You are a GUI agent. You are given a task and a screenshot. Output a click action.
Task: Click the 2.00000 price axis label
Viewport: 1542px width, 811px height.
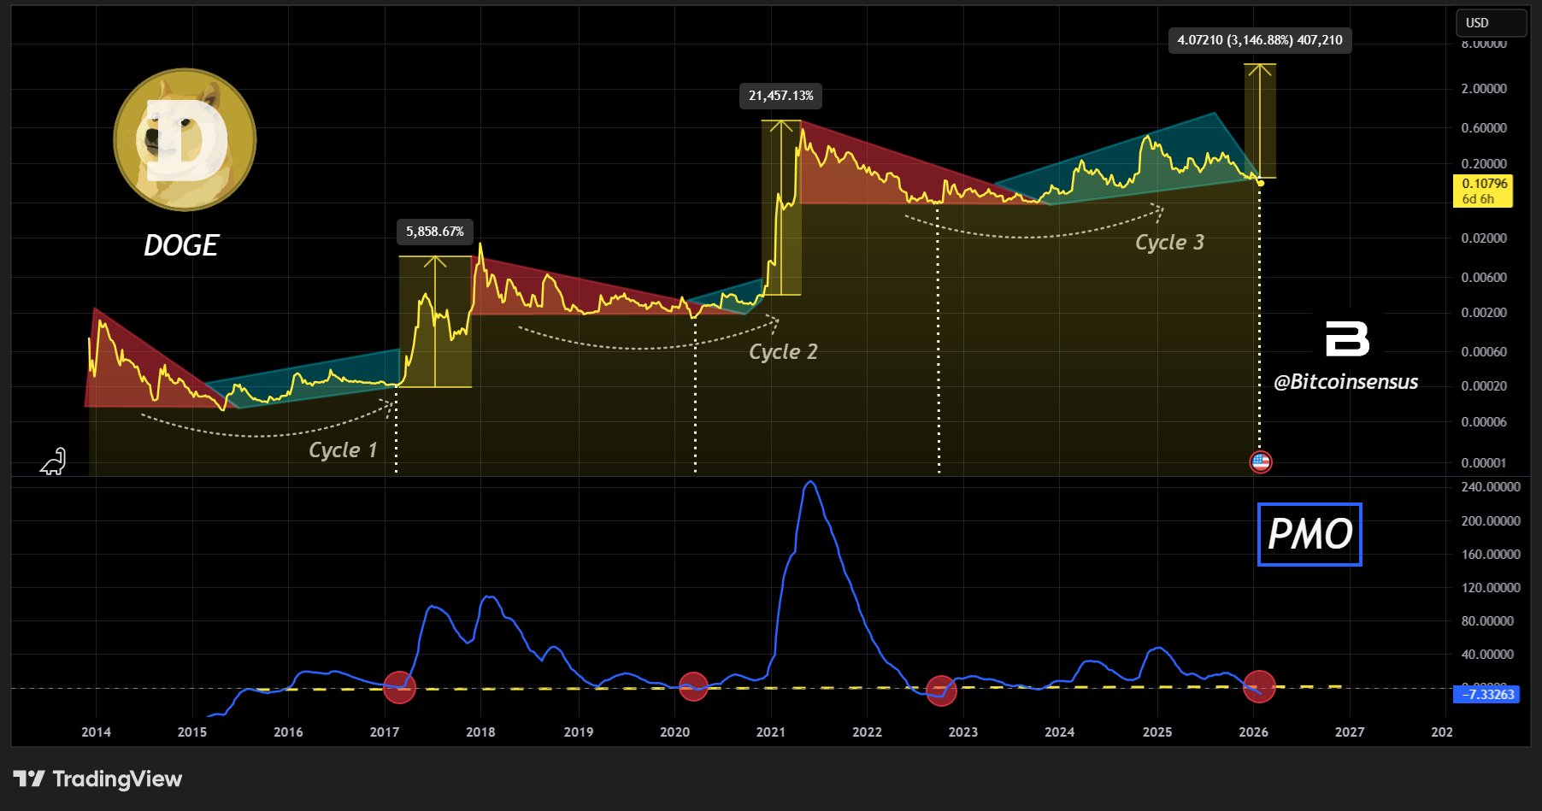click(x=1484, y=89)
